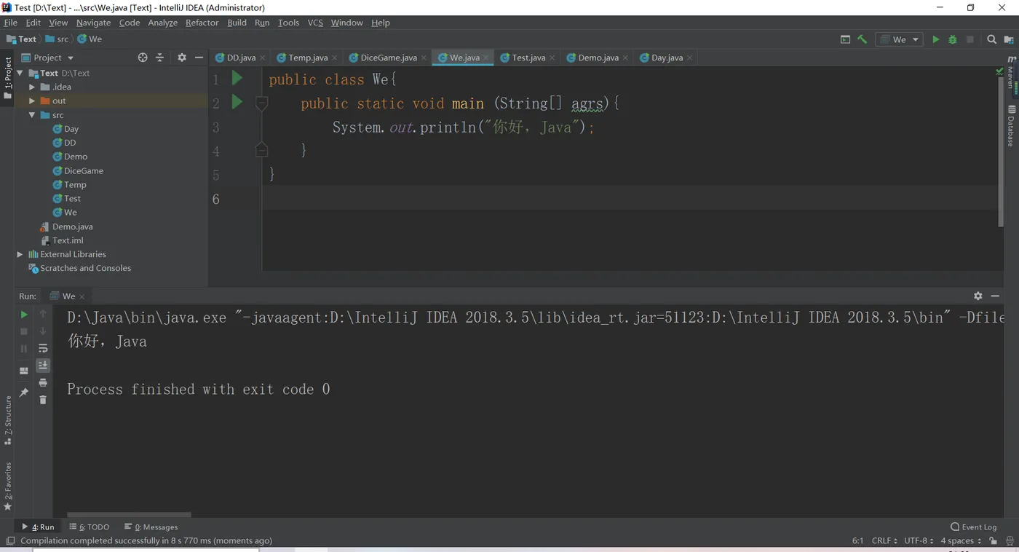Click the 6:1 caret position indicator
Viewport: 1019px width, 552px height.
[x=857, y=540]
